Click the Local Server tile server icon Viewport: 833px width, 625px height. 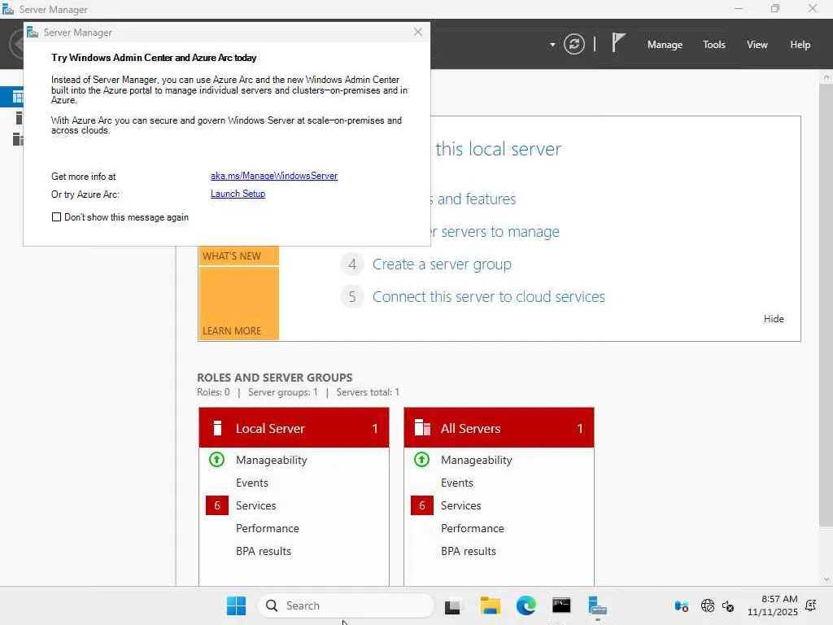(x=216, y=428)
